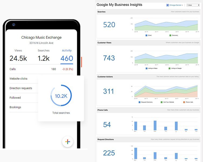Open the Followed row
This screenshot has height=162, width=203.
[24, 98]
